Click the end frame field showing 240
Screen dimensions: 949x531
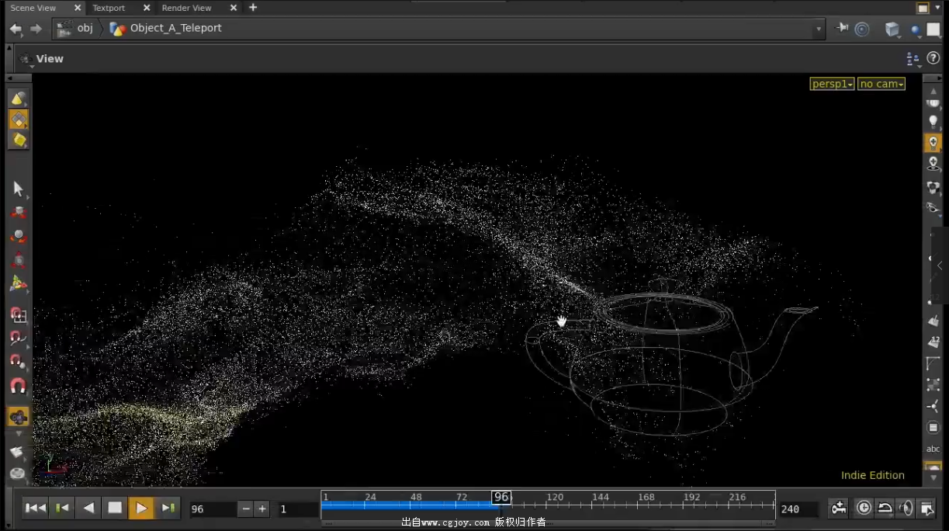tap(798, 509)
